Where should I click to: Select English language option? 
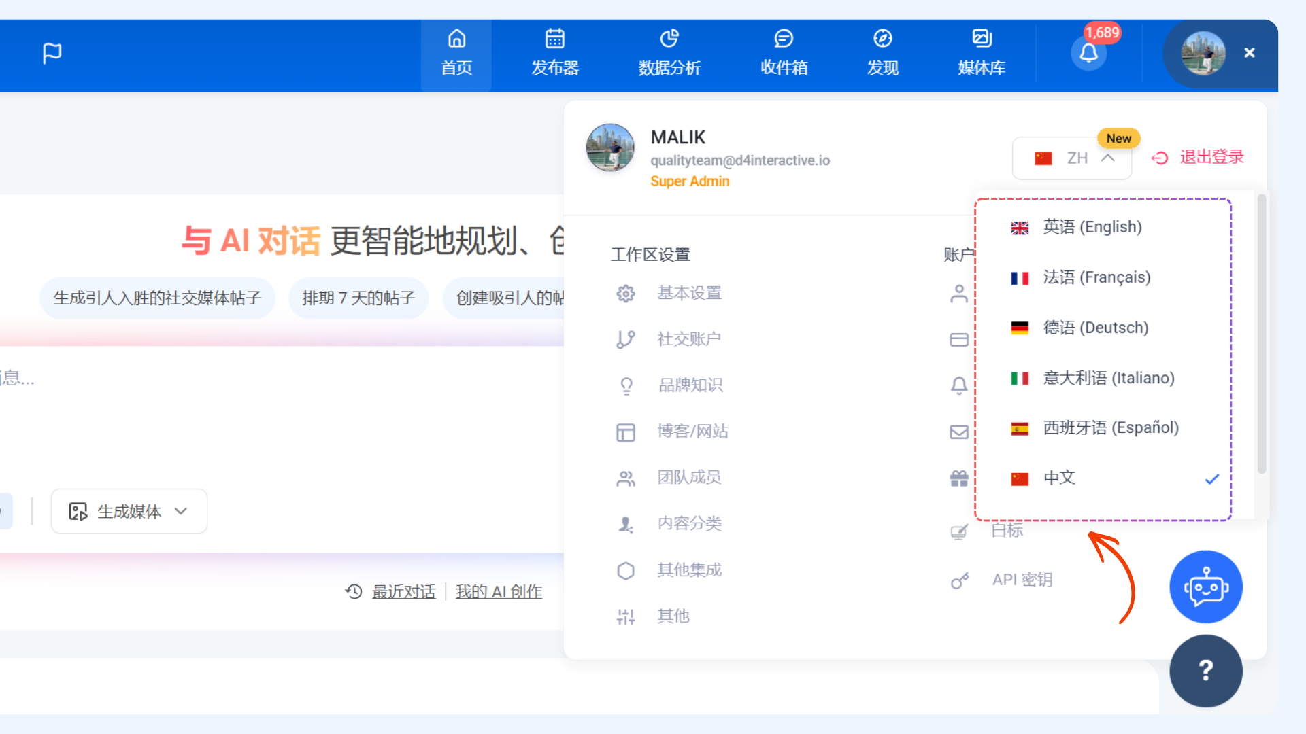[x=1092, y=227]
